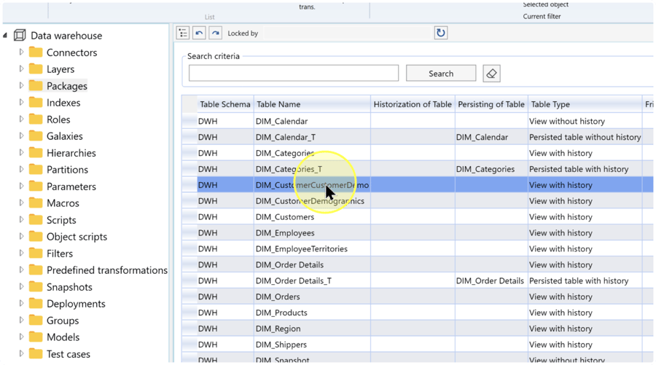Screen dimensions: 656x365
Task: Sort by Persisting of Table header
Action: click(491, 104)
